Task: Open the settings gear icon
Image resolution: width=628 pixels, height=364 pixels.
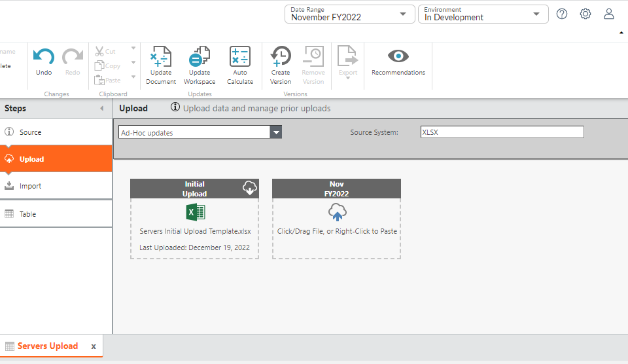Action: pos(585,14)
